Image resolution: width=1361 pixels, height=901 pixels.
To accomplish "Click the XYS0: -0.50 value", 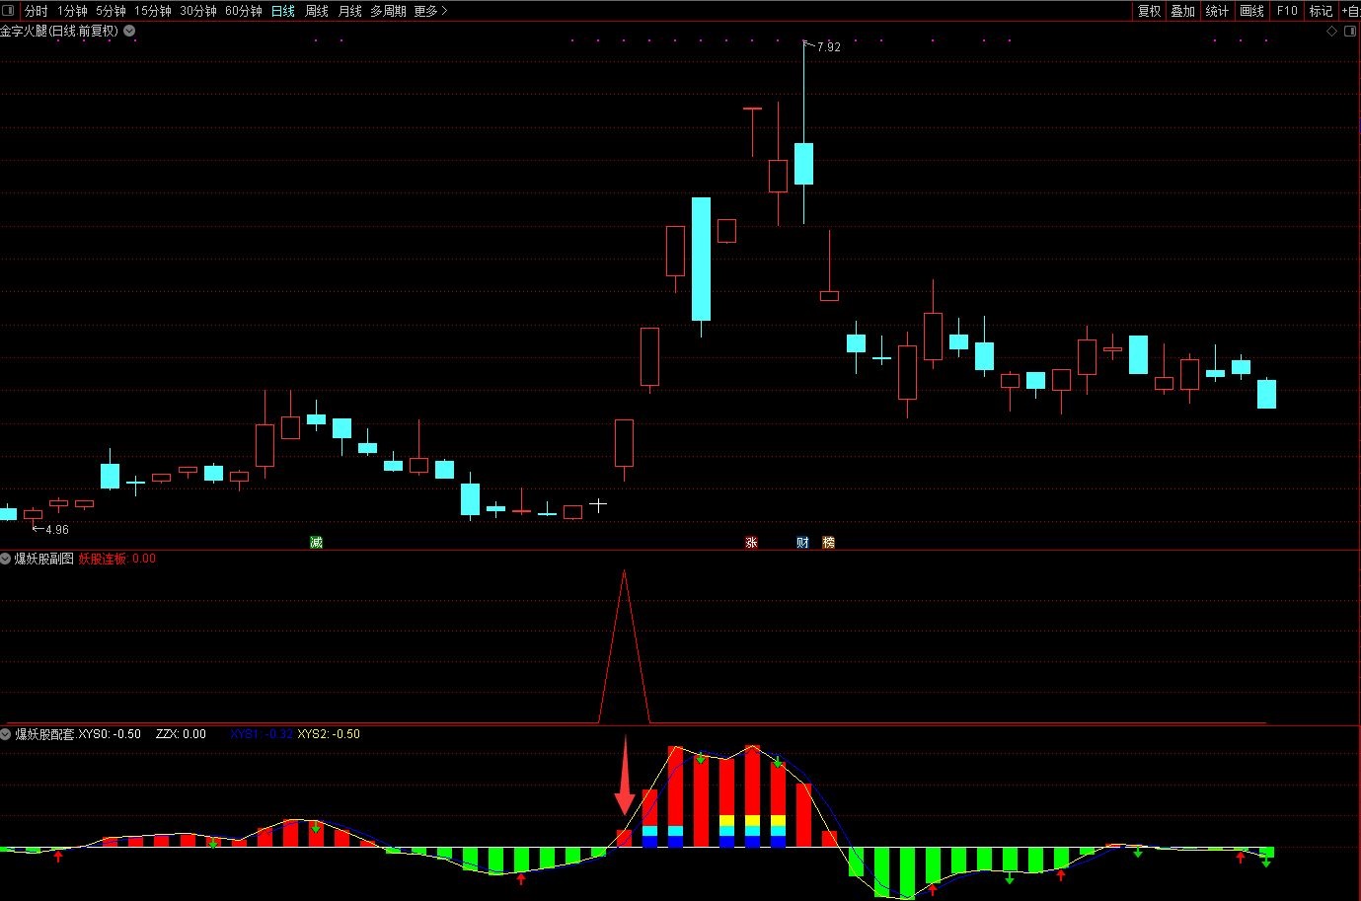I will 110,734.
